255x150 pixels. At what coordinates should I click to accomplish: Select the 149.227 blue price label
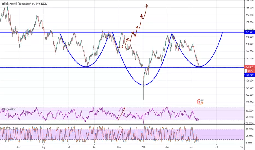250,32
